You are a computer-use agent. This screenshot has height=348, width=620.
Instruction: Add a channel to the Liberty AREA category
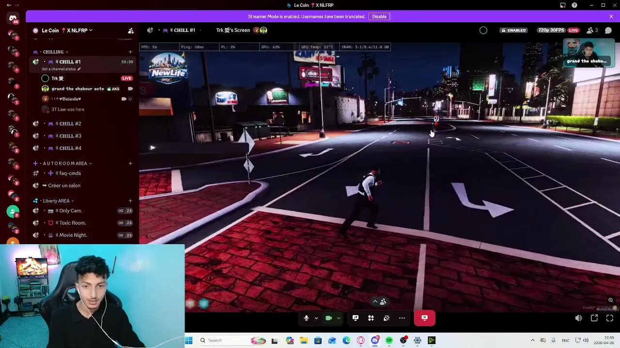coord(130,201)
